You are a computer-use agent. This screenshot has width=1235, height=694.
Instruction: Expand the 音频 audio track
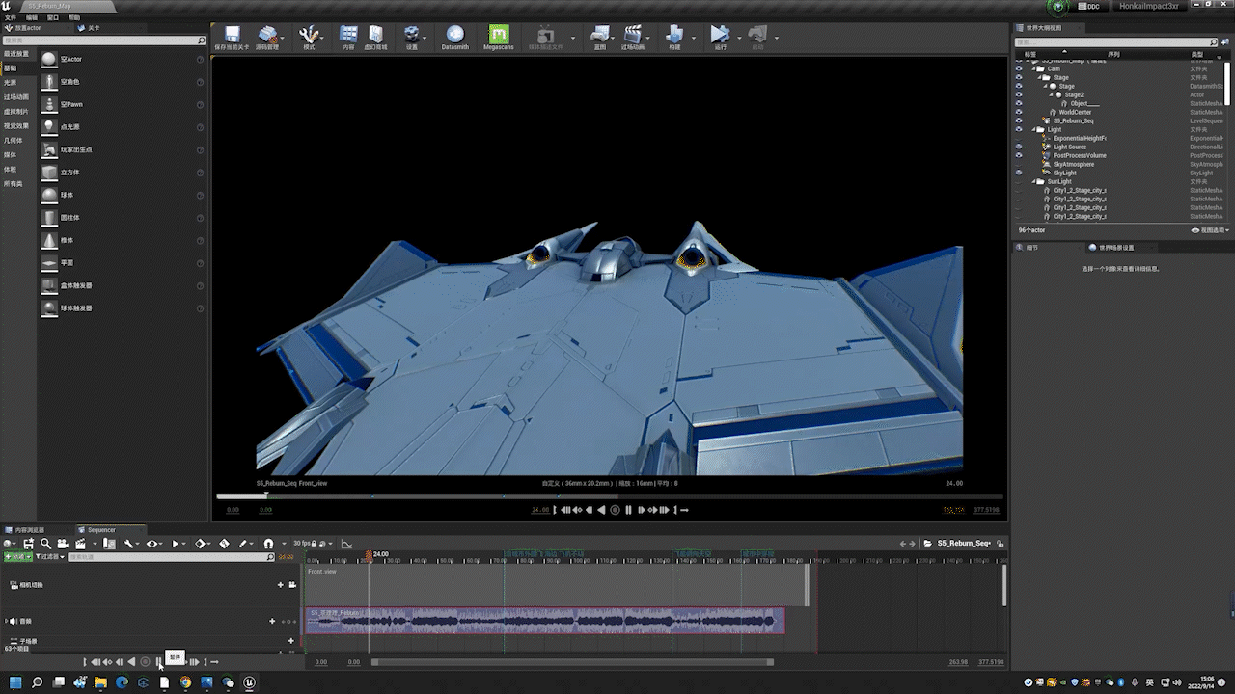(6, 622)
